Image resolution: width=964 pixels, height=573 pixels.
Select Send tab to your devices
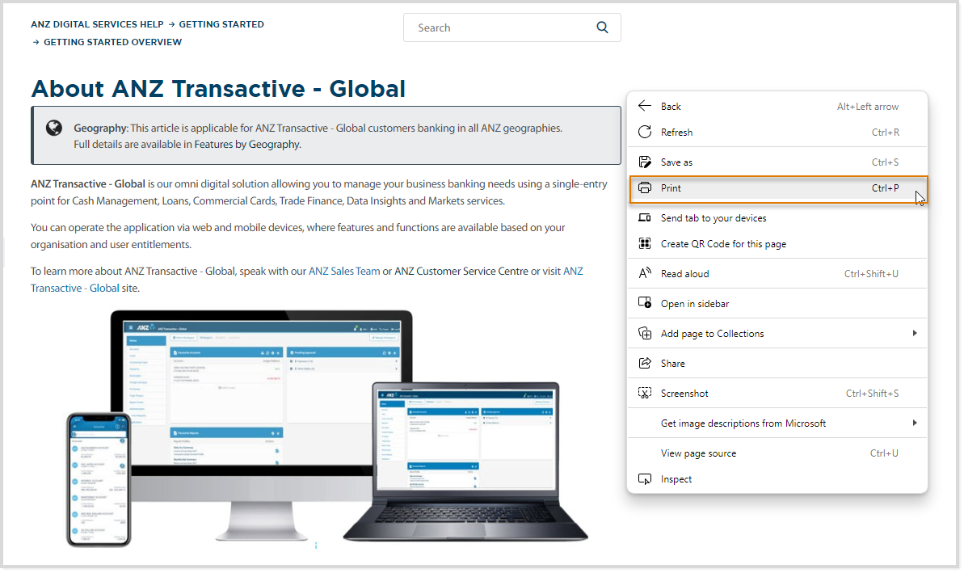[713, 217]
